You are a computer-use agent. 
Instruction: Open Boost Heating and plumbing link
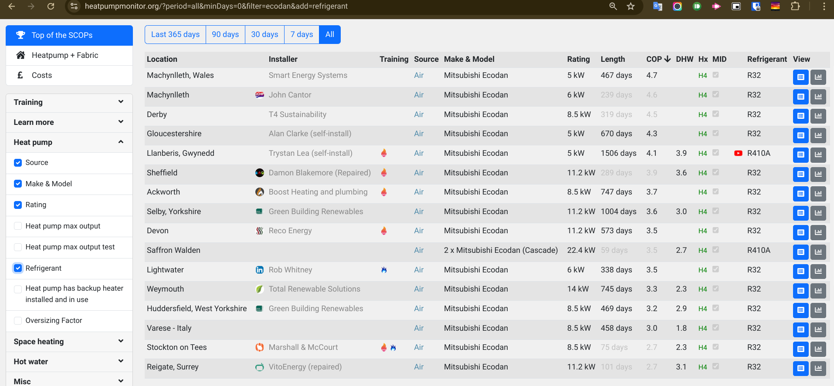point(318,192)
